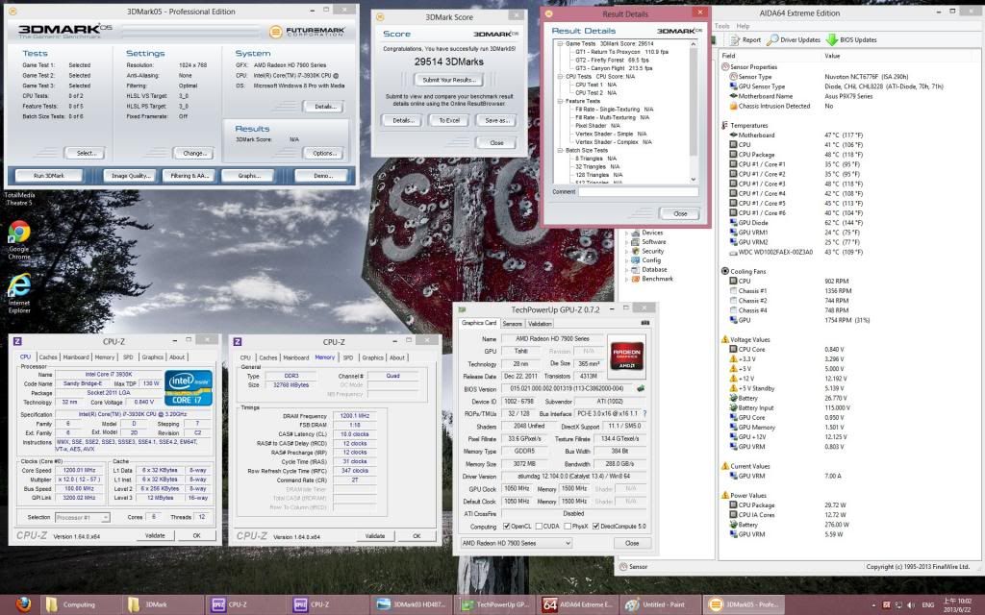
Task: Expand the Devices node in AIDA64 tree
Action: 626,233
